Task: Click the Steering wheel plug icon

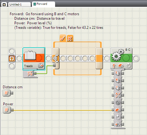Action: point(118,103)
